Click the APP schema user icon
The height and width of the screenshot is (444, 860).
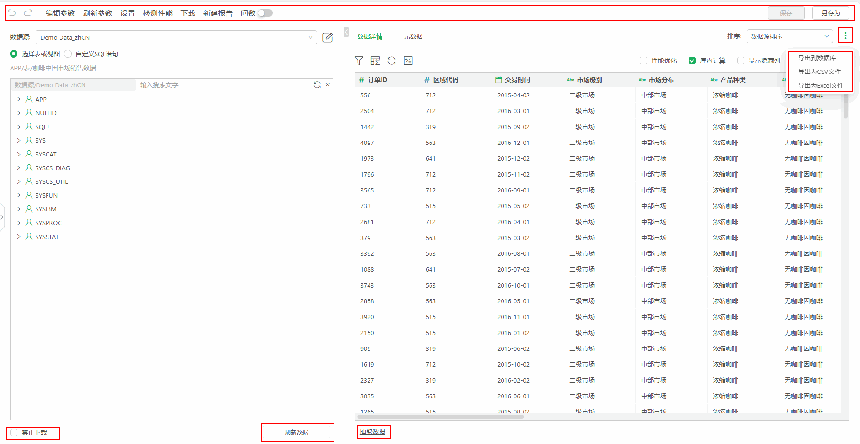point(29,99)
